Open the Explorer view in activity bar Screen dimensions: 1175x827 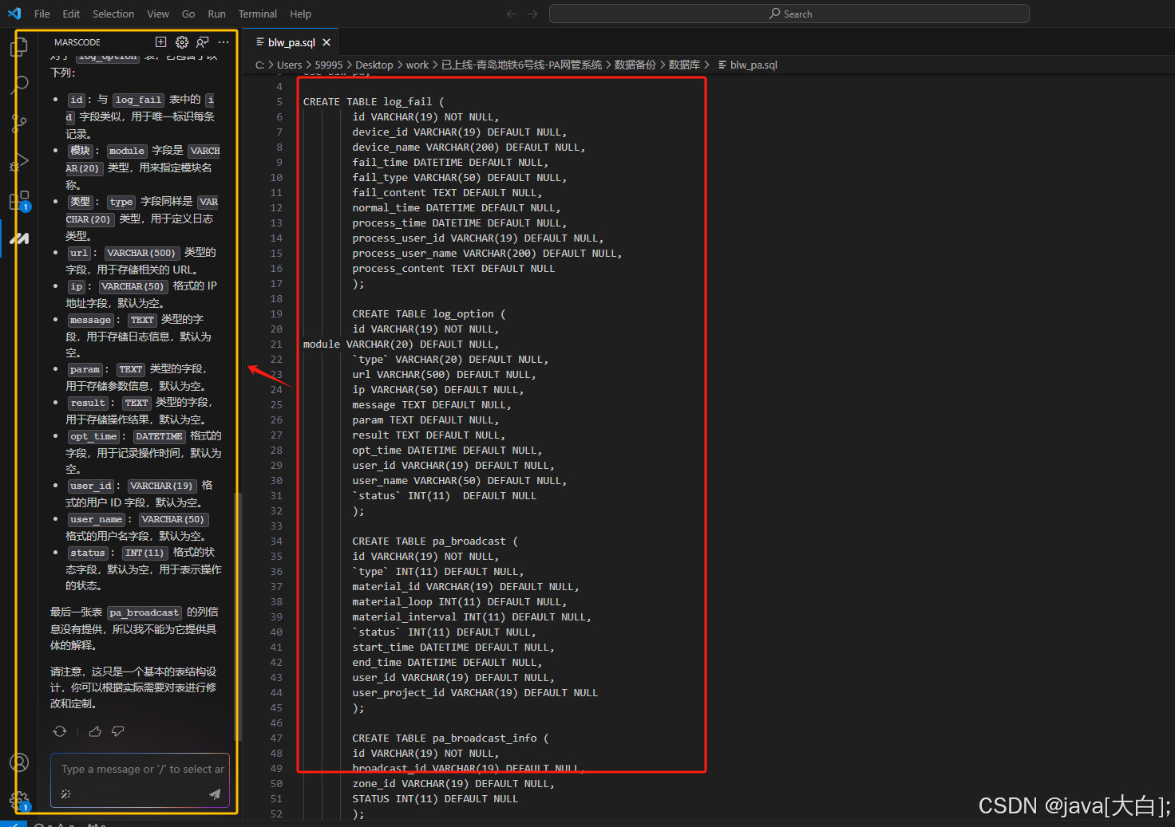pos(18,48)
